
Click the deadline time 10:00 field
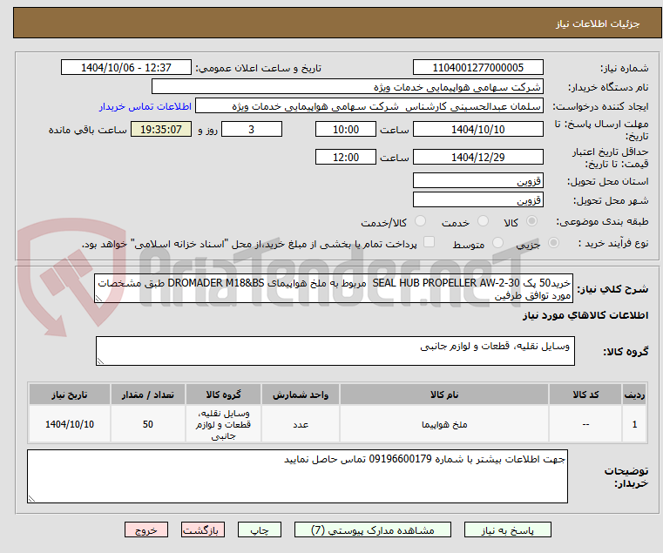point(346,130)
